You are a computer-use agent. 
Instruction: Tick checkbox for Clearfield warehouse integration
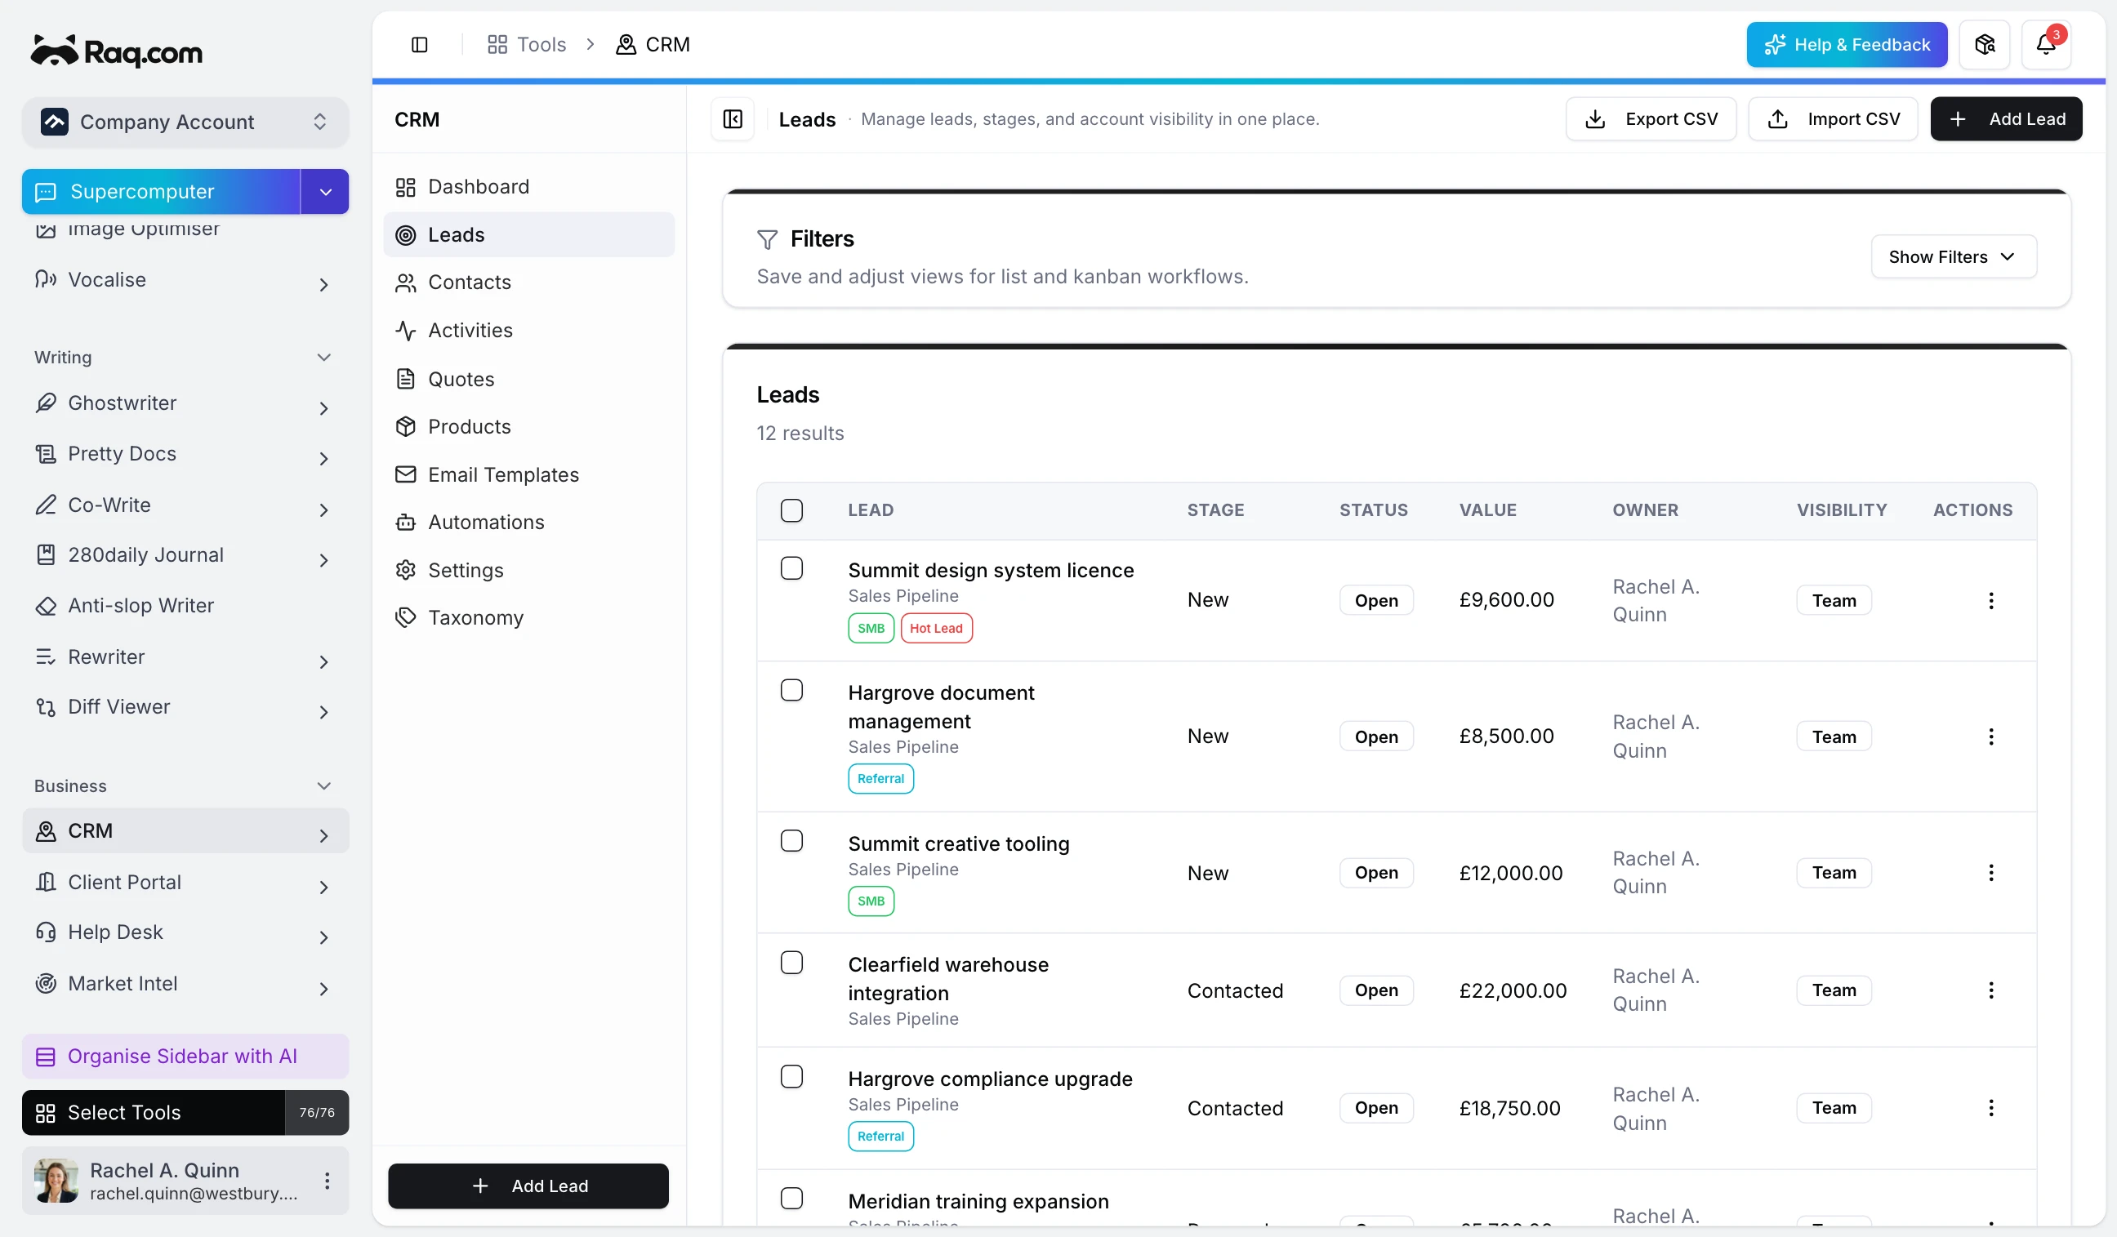point(791,963)
